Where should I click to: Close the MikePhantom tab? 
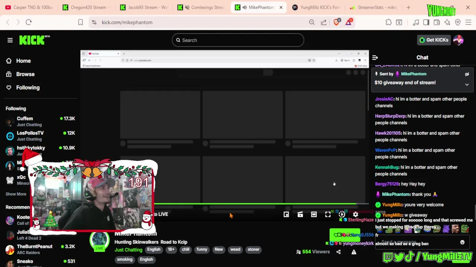pyautogui.click(x=281, y=7)
